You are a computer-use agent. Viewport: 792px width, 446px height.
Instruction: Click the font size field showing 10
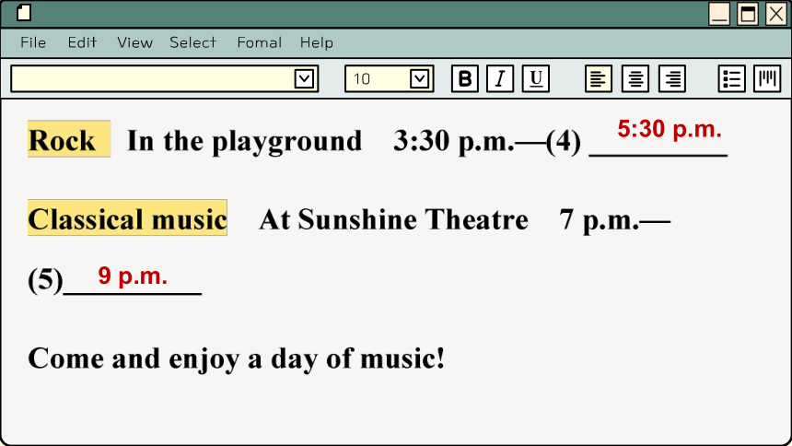(378, 79)
